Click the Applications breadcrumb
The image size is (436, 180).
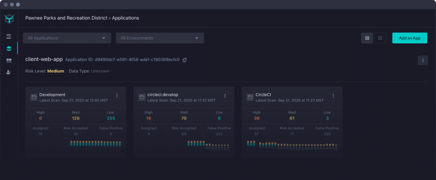(x=125, y=18)
